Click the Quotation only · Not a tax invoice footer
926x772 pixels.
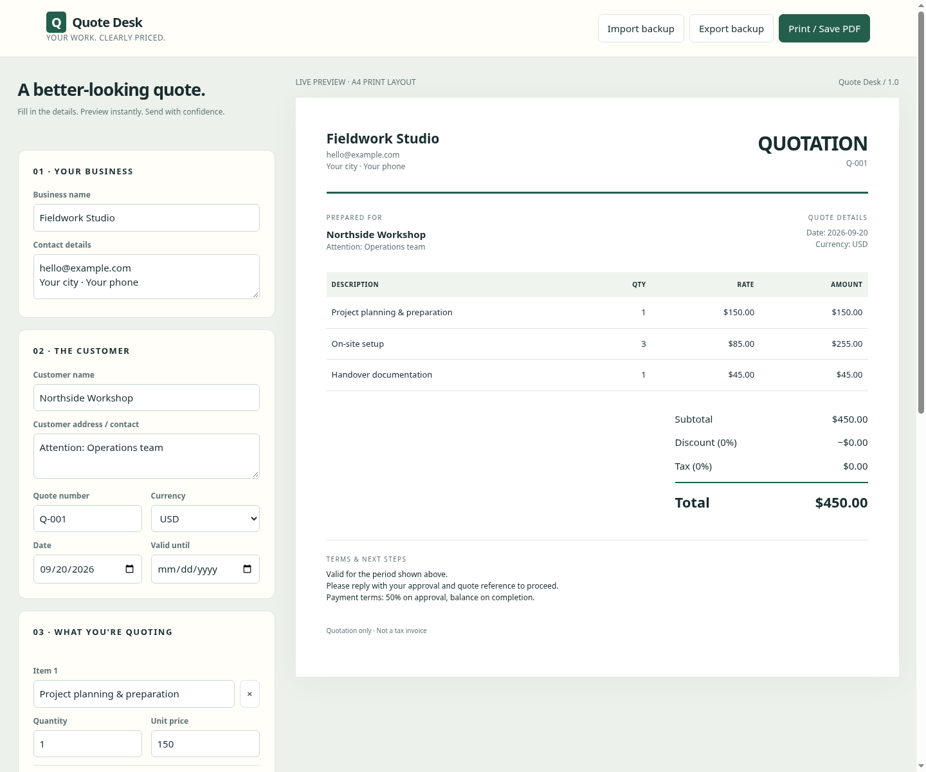pos(376,630)
